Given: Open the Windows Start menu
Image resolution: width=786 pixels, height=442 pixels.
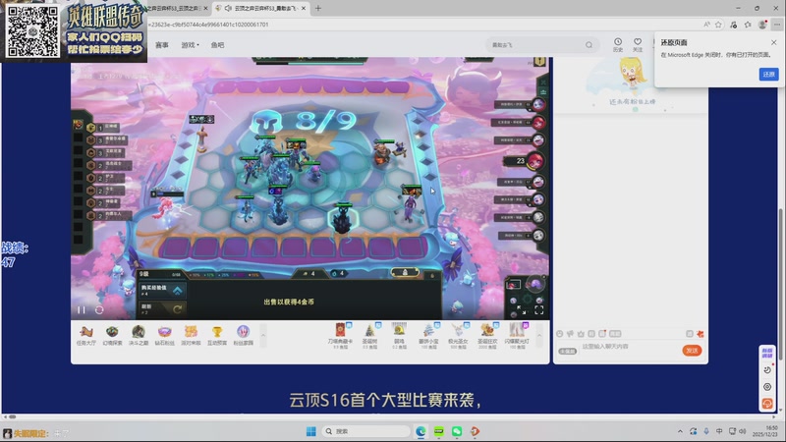Looking at the screenshot, I should click(310, 431).
